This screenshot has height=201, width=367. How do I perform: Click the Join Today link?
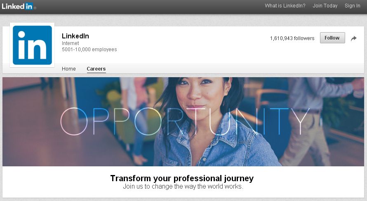point(325,6)
